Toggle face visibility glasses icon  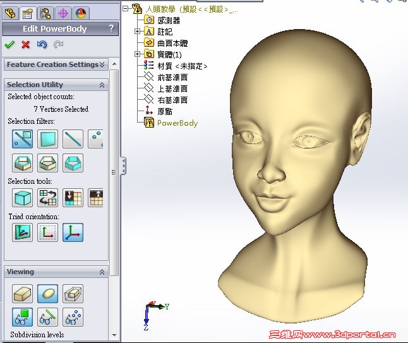(22, 317)
